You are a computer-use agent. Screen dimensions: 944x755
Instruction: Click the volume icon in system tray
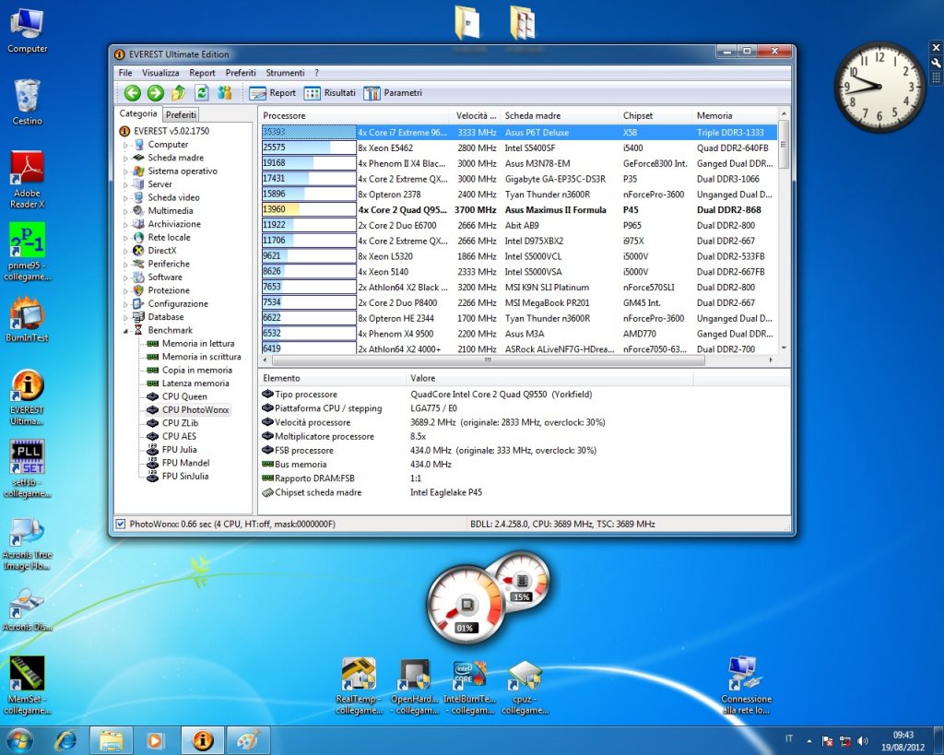pyautogui.click(x=863, y=740)
